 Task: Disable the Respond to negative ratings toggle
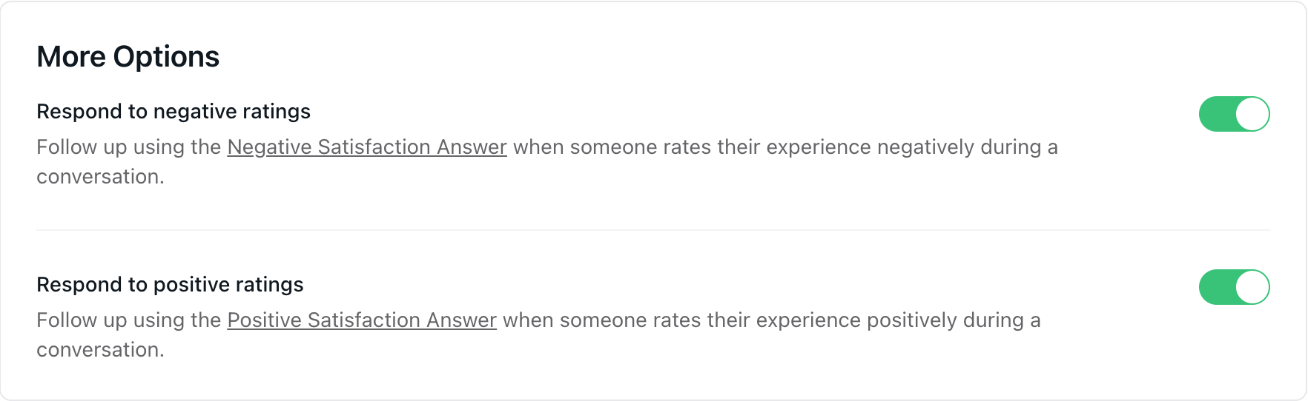click(1234, 114)
